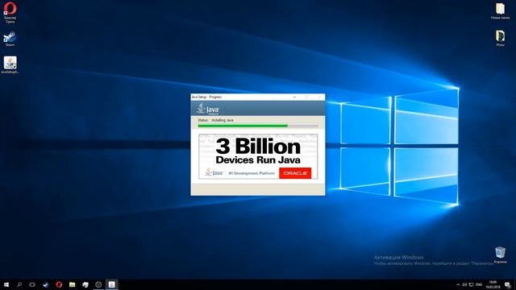Select the JavaSetup installer file on desktop
The width and height of the screenshot is (516, 290).
(x=10, y=64)
